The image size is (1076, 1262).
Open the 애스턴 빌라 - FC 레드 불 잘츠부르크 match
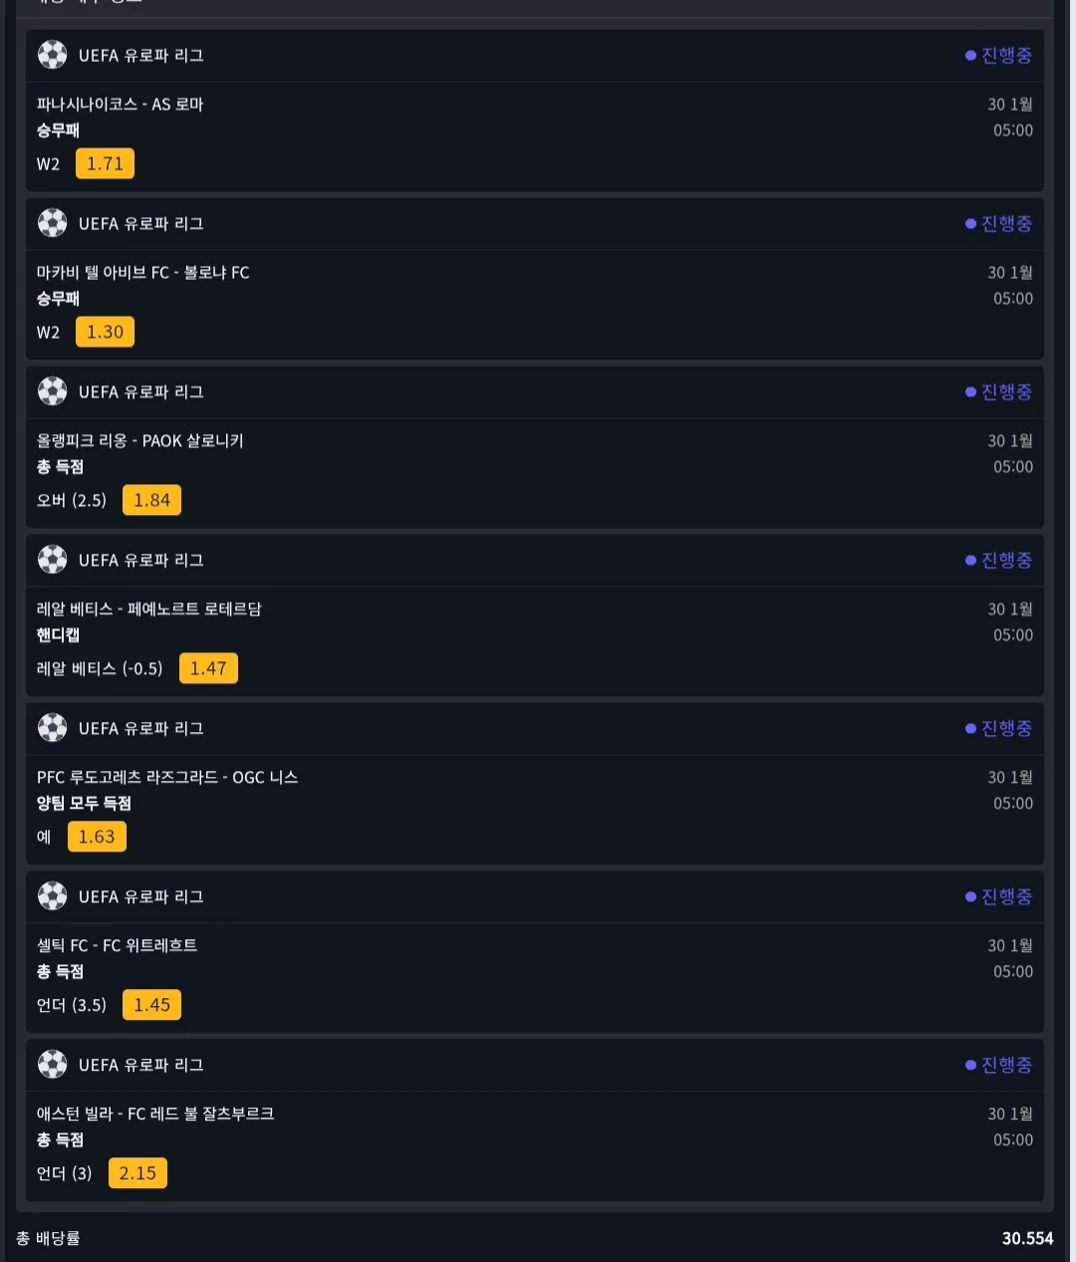tap(155, 1114)
